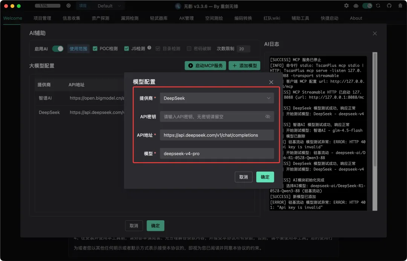Click the 次数限制 input field
The width and height of the screenshot is (407, 261).
click(x=243, y=49)
